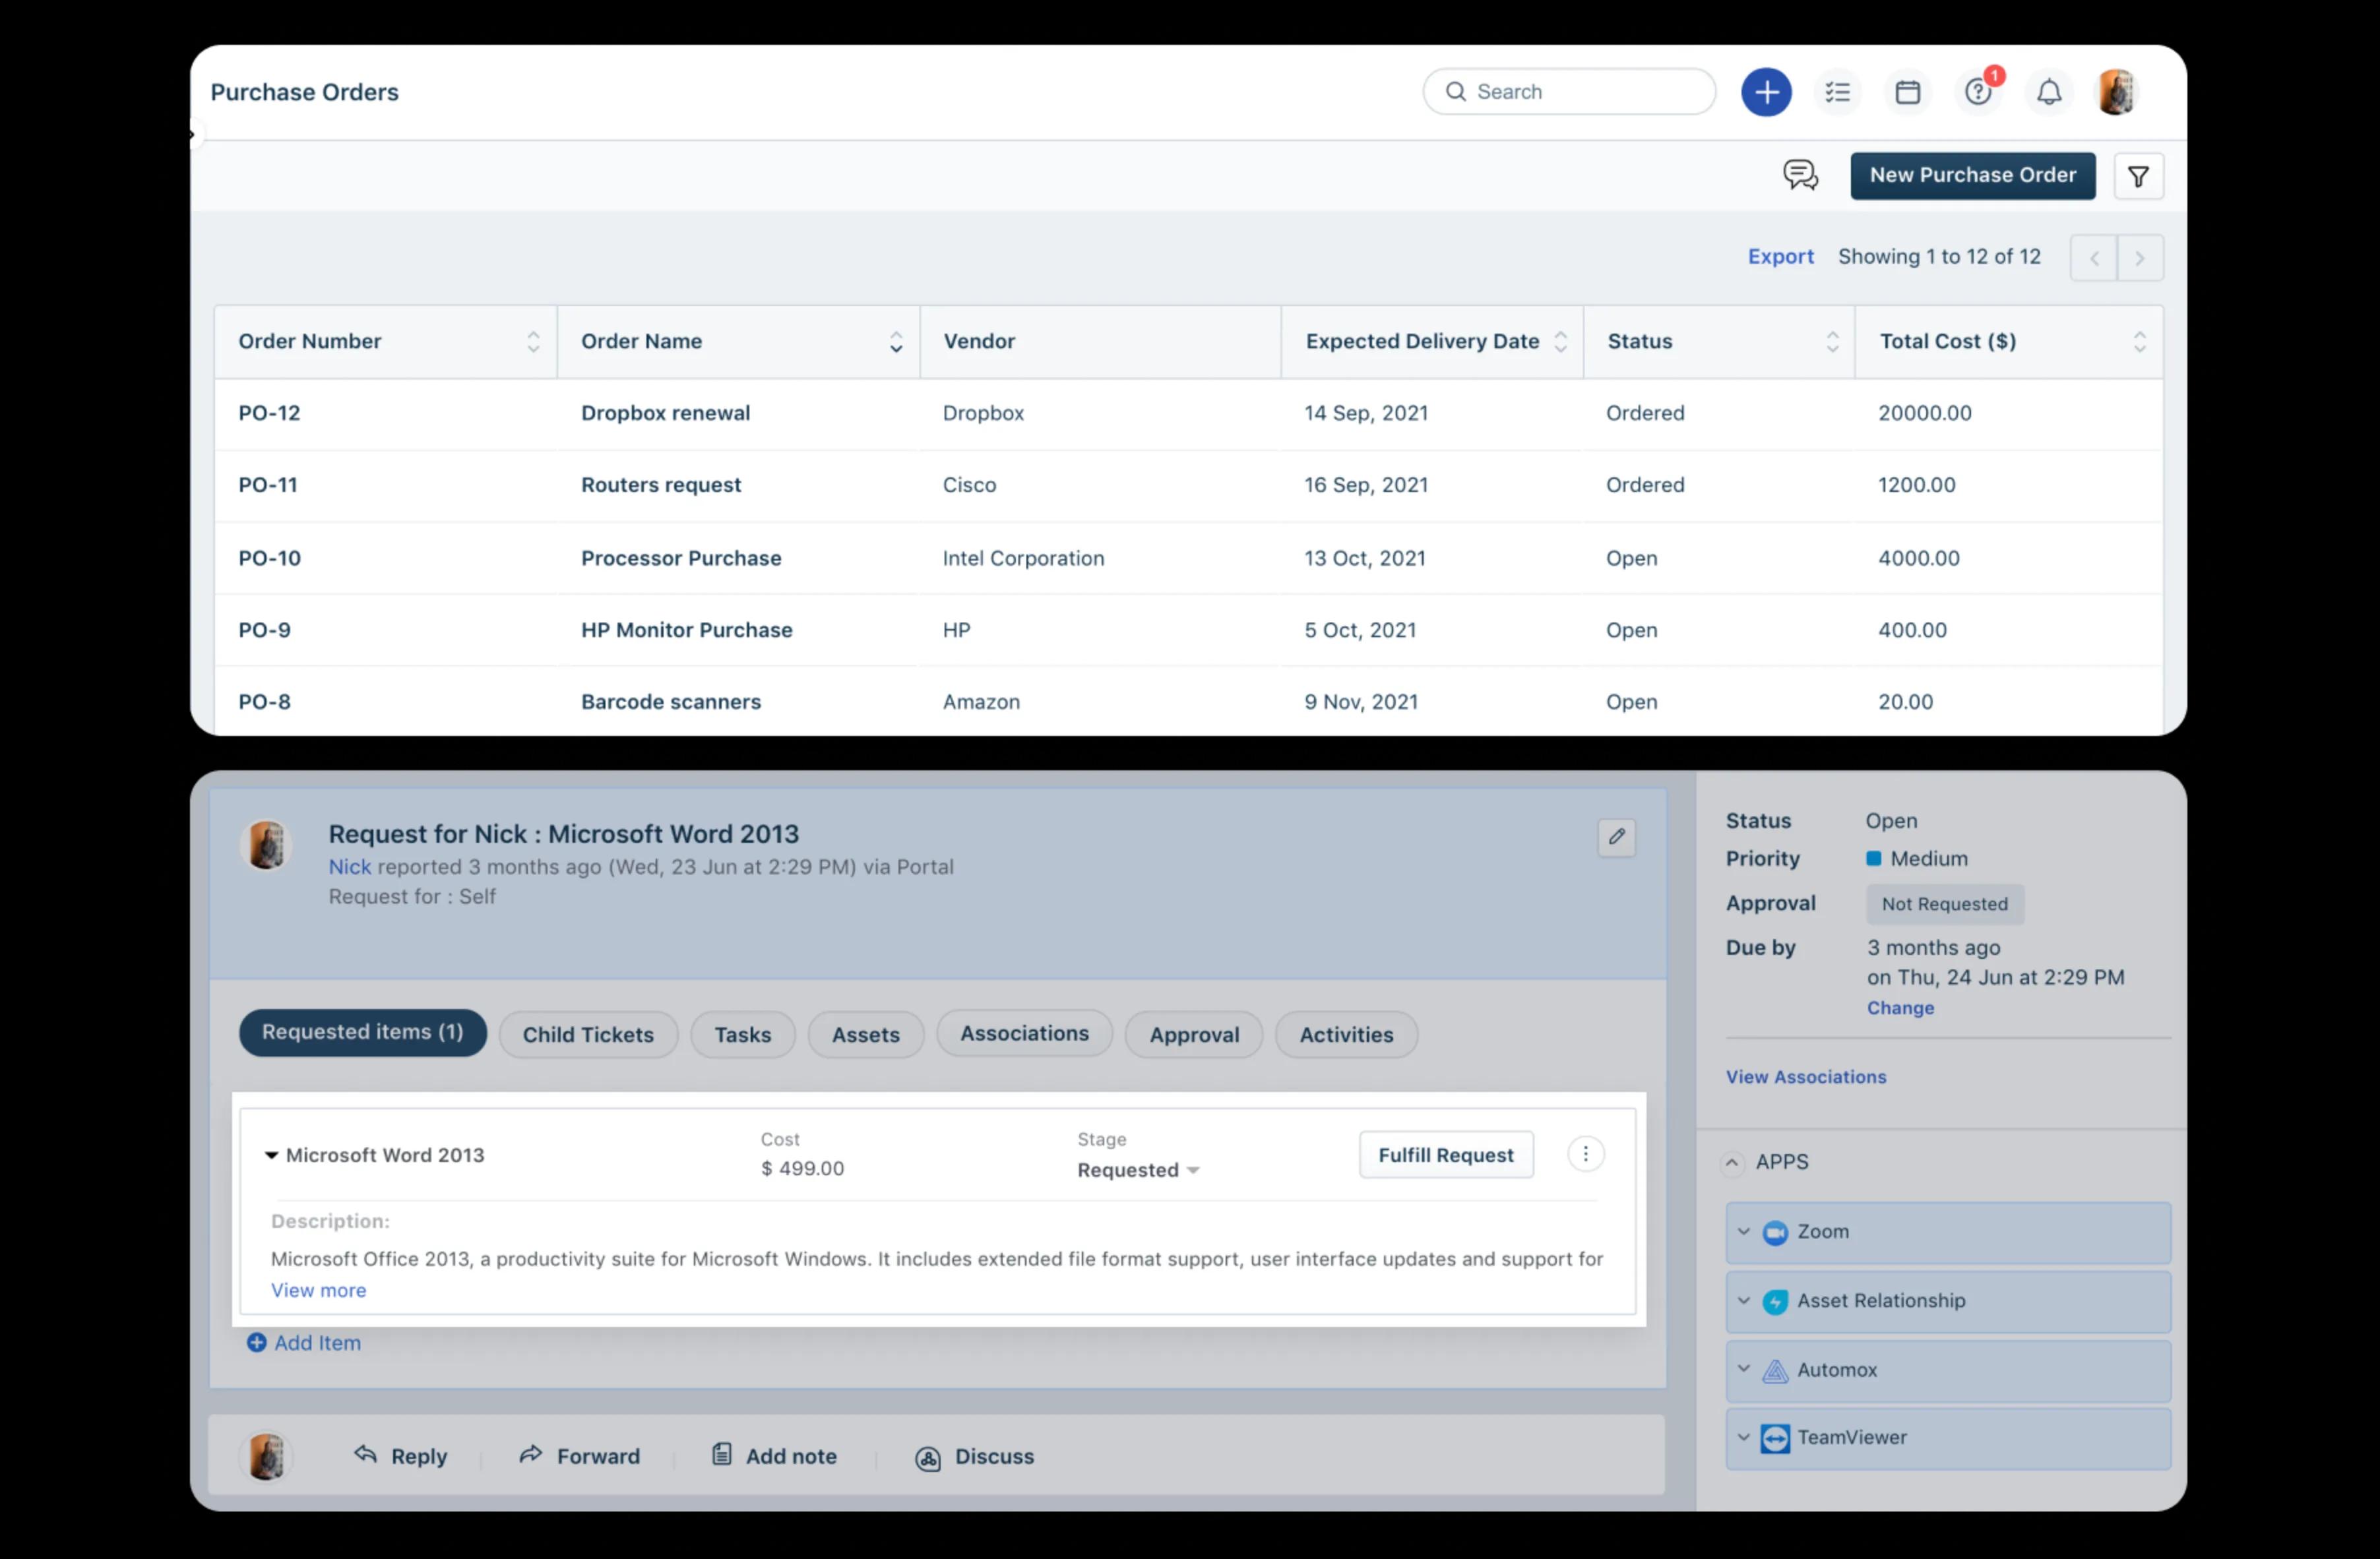2380x1559 pixels.
Task: Click the Add note document icon
Action: click(721, 1455)
